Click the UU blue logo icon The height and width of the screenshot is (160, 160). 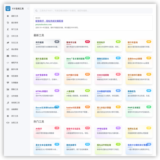8,8
